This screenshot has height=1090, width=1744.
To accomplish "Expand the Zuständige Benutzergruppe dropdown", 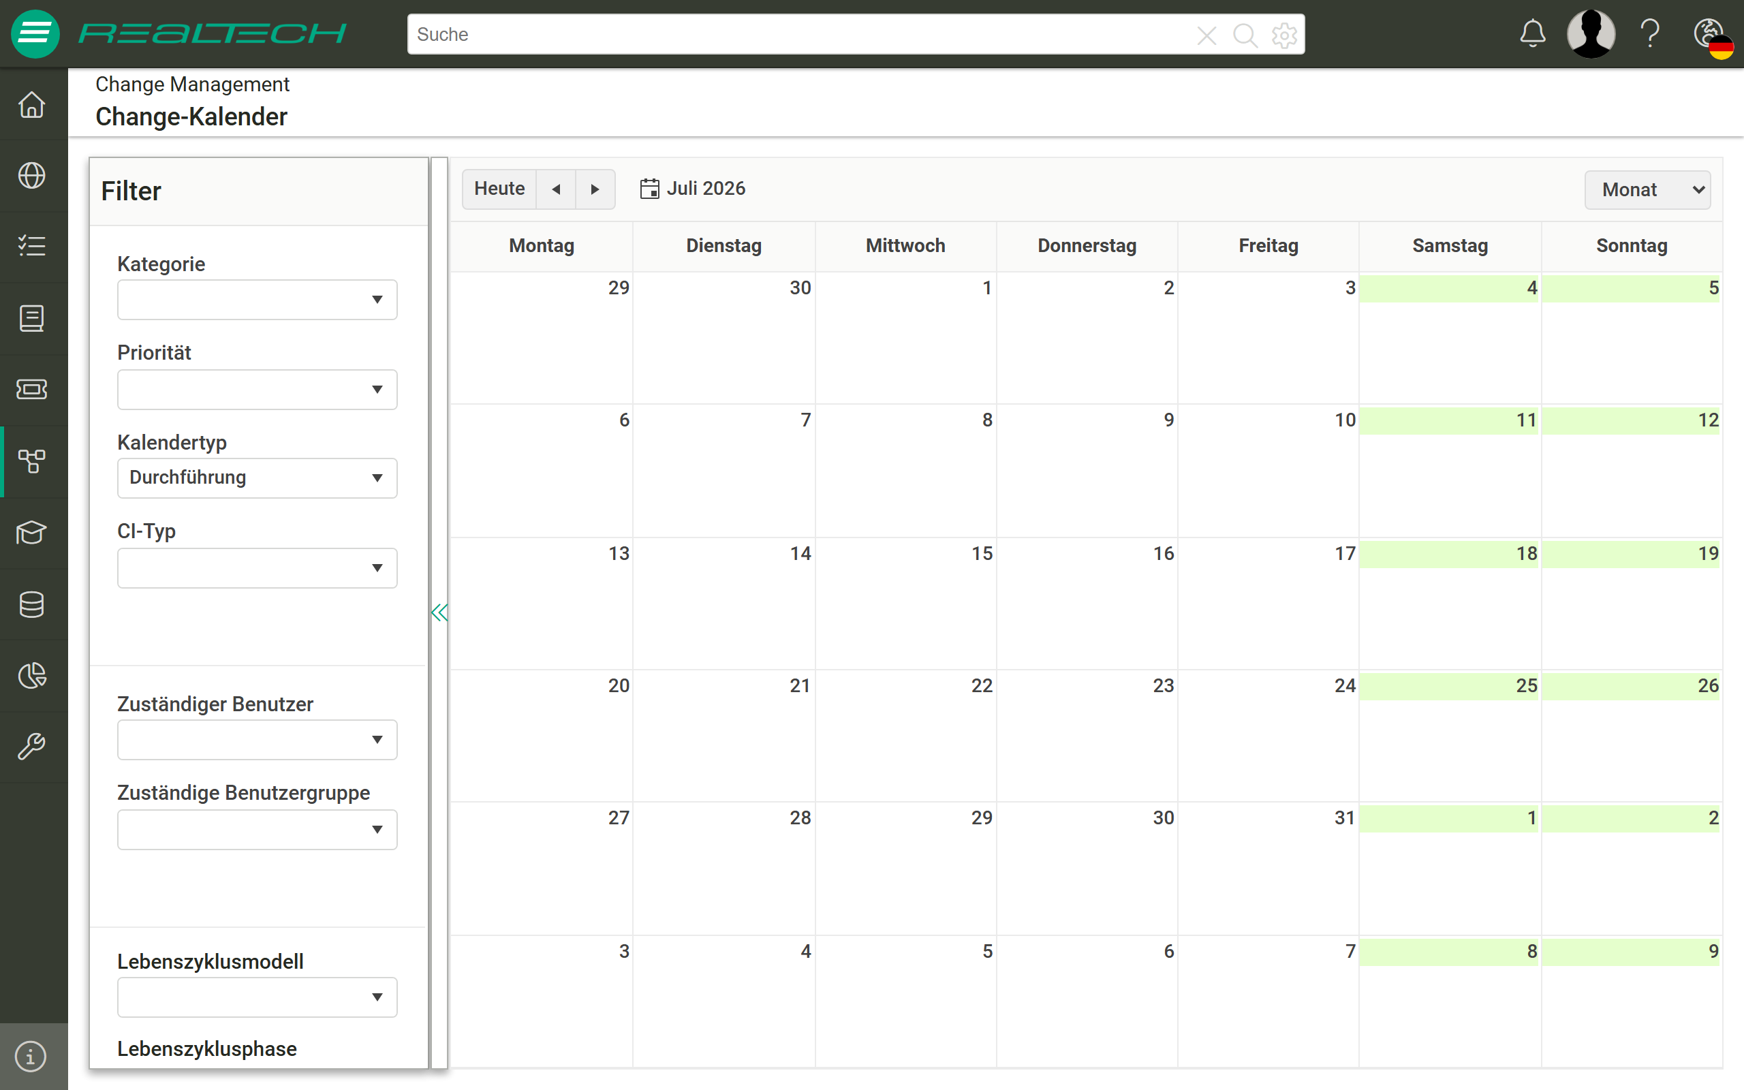I will tap(258, 830).
